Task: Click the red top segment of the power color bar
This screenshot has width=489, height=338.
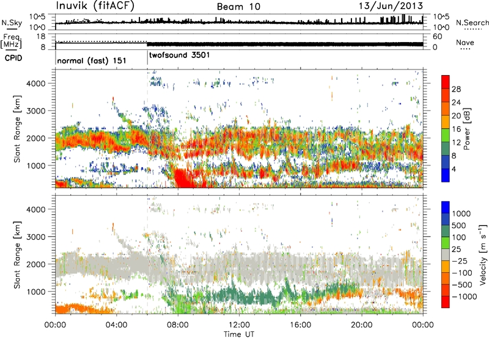Action: pos(446,82)
